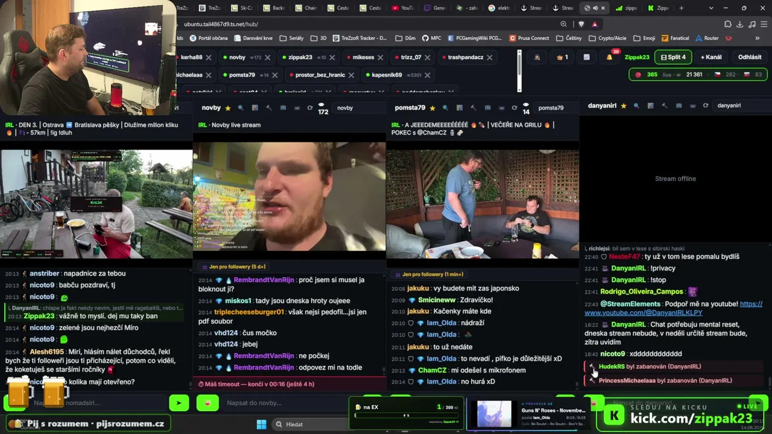Open novby stats chart icon

click(255, 108)
